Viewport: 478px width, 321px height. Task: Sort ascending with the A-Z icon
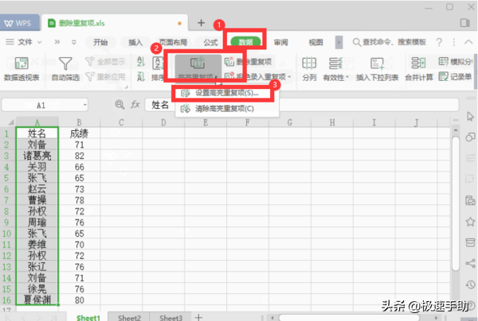point(141,62)
